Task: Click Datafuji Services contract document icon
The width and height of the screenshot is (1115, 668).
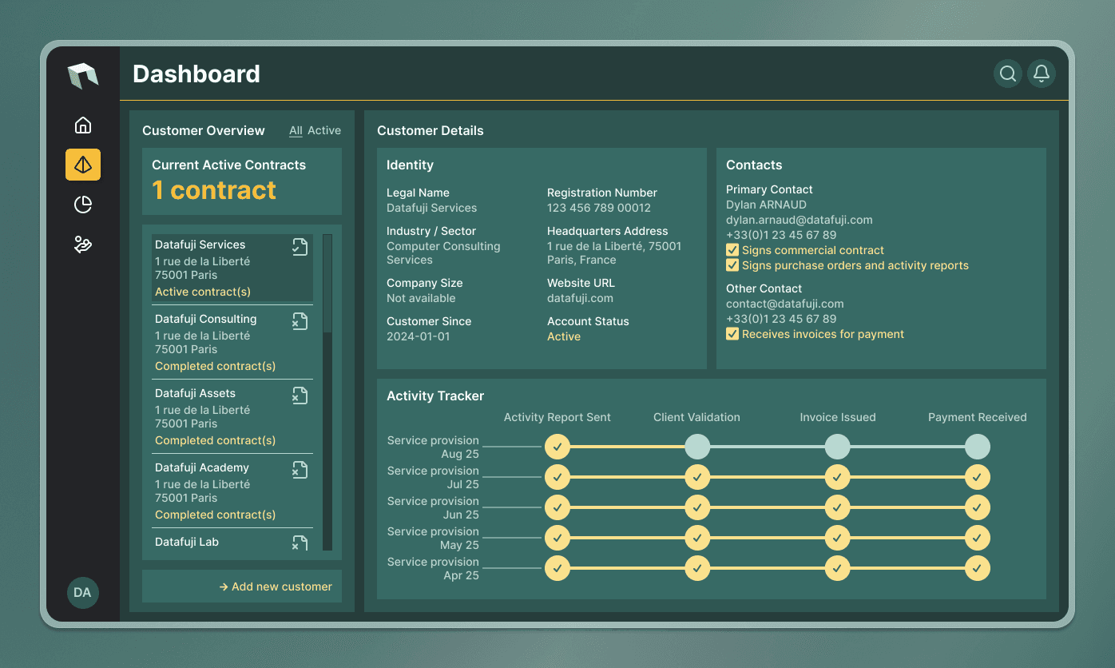Action: pyautogui.click(x=300, y=247)
